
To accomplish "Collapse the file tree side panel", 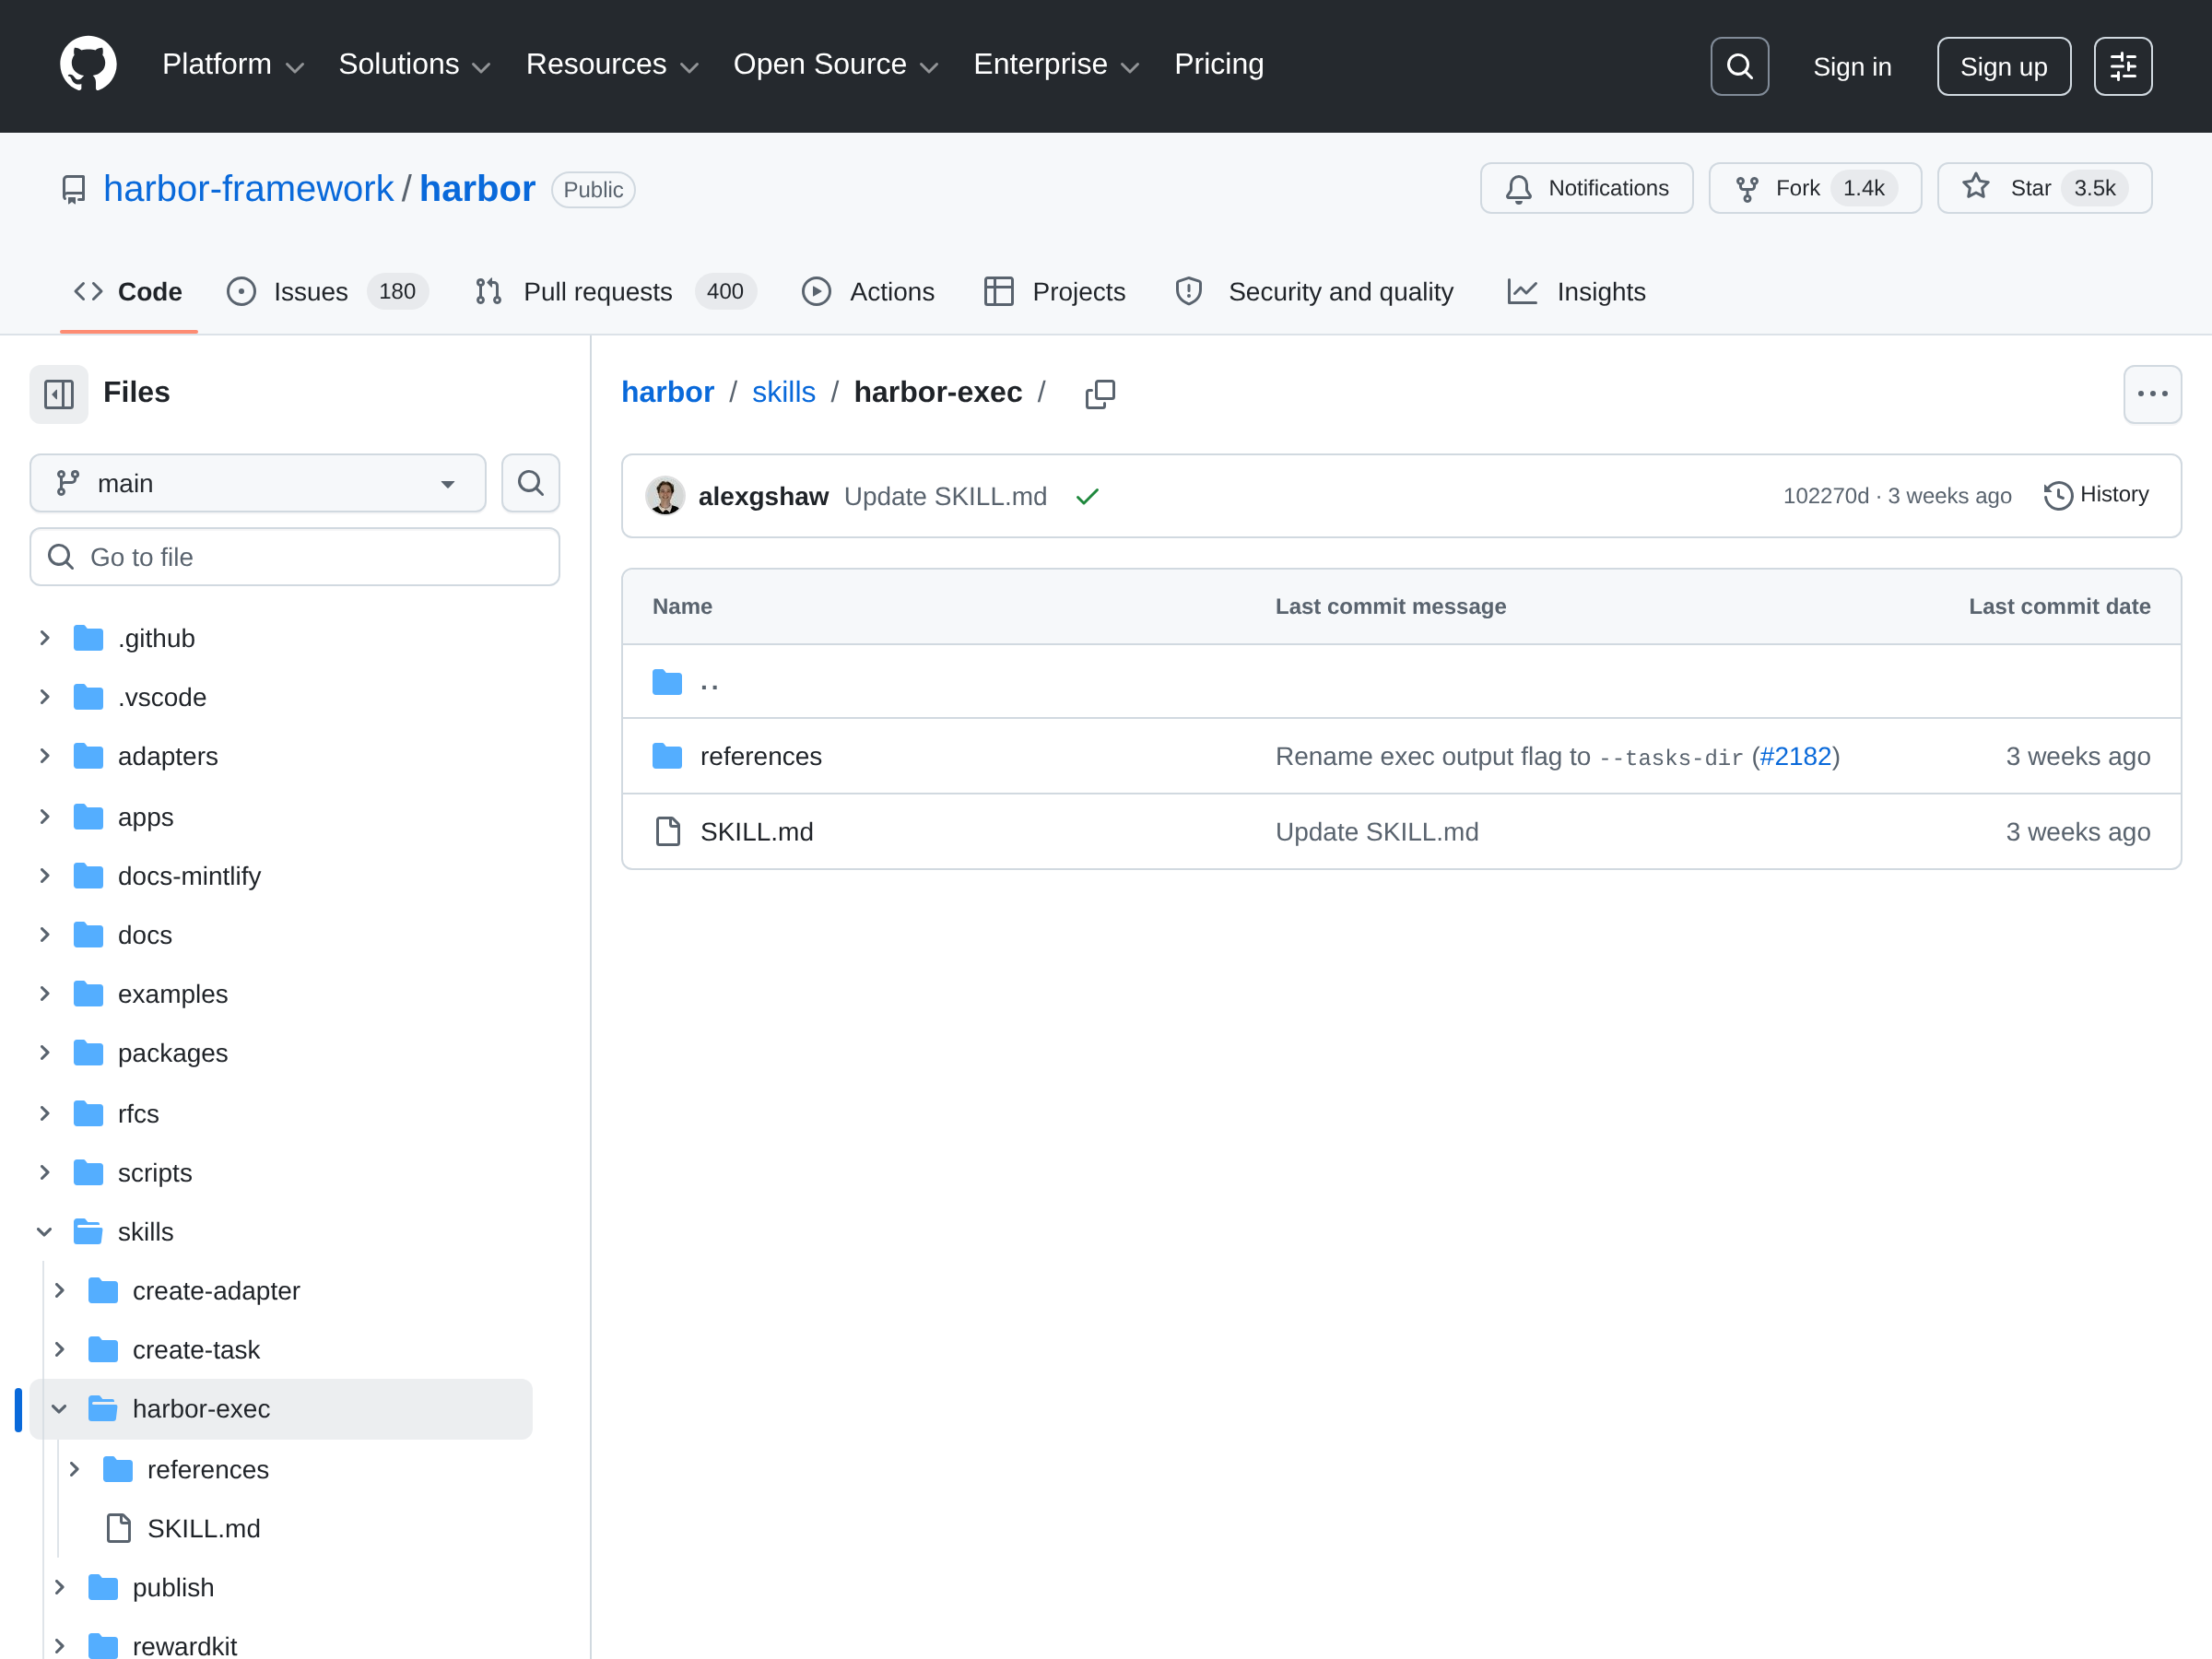I will tap(59, 394).
